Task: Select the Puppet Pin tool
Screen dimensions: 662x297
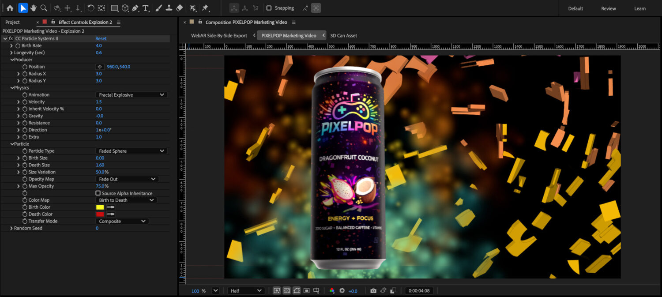Action: (x=205, y=8)
